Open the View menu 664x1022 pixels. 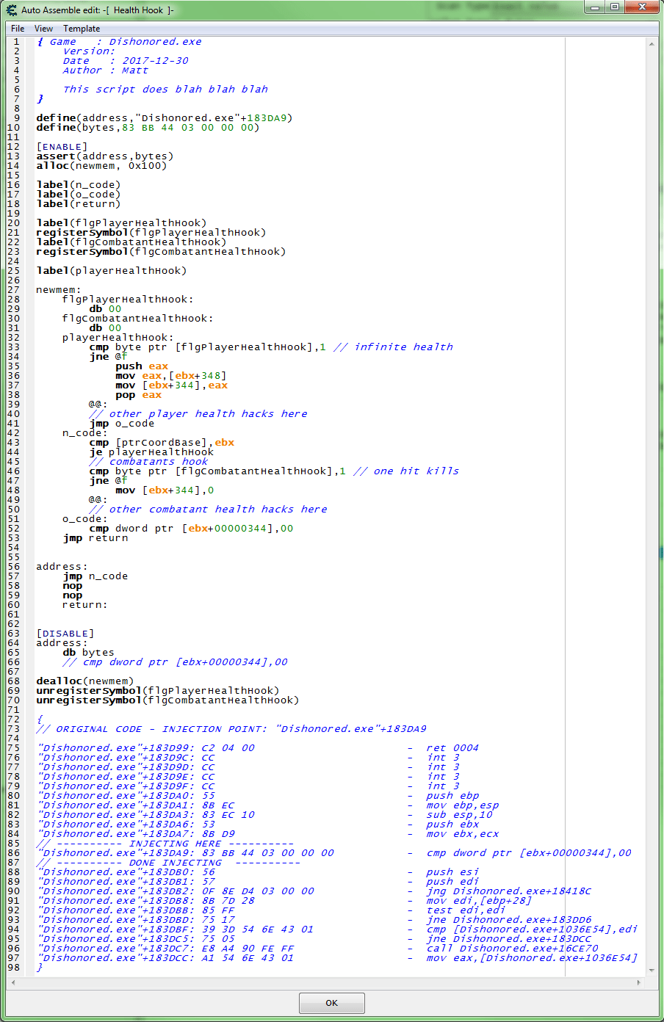[43, 29]
